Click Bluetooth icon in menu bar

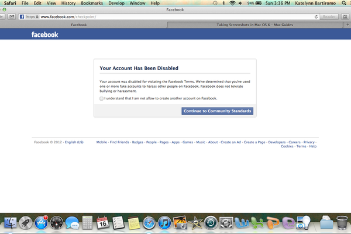tap(223, 3)
